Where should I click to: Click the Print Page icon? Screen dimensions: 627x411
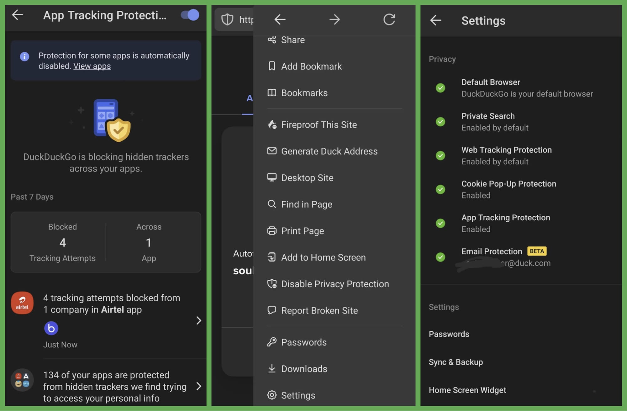tap(271, 231)
